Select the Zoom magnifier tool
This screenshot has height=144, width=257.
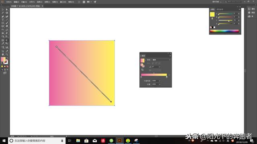pyautogui.click(x=7, y=54)
